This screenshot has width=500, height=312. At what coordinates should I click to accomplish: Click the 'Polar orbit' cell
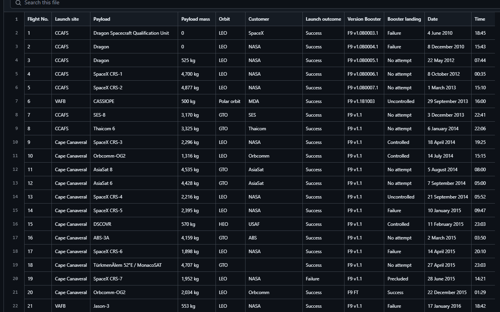(230, 101)
